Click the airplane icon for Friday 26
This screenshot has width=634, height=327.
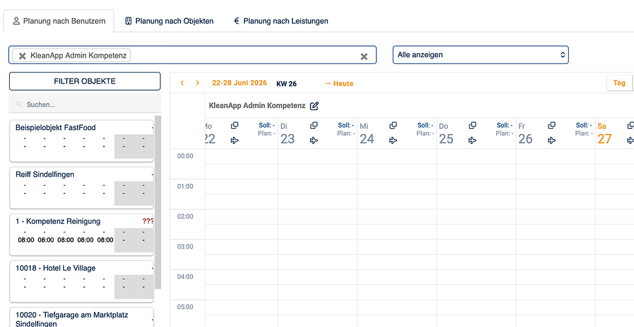click(551, 141)
